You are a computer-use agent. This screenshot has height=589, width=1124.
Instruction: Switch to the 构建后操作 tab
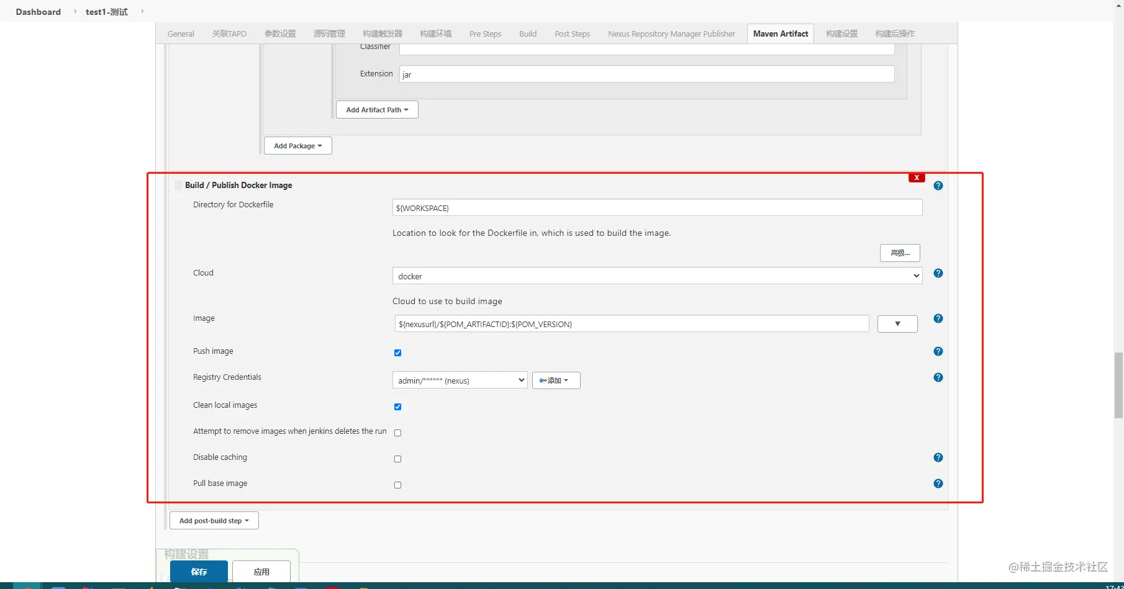tap(895, 34)
